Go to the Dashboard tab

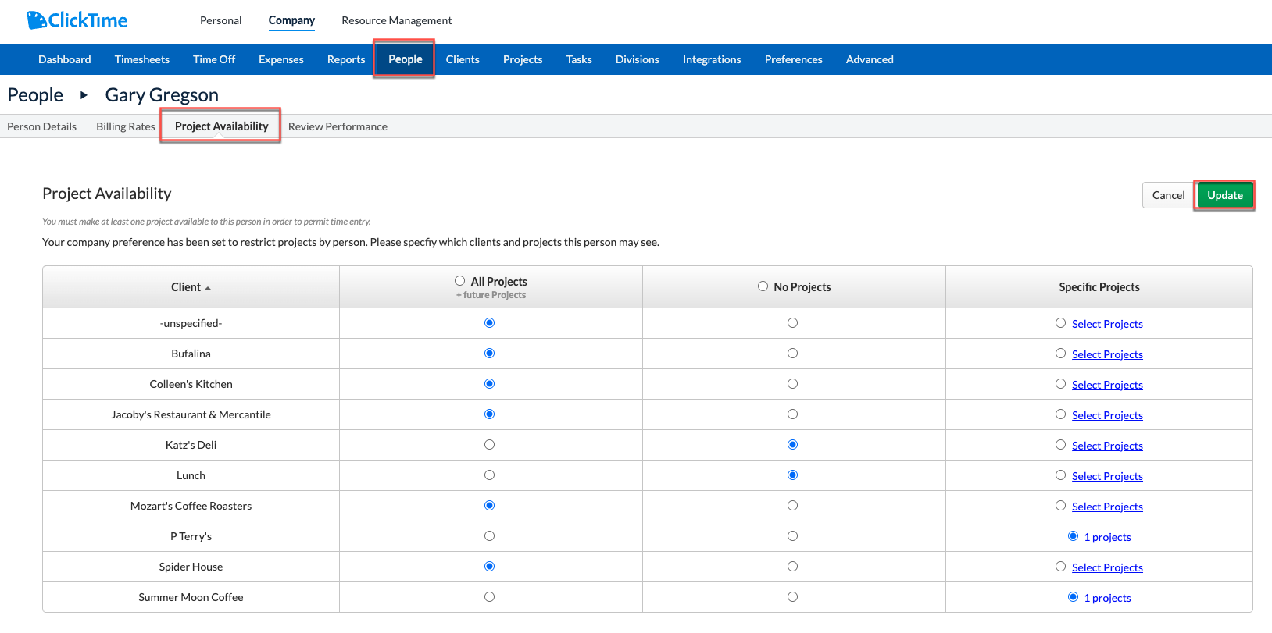point(65,59)
